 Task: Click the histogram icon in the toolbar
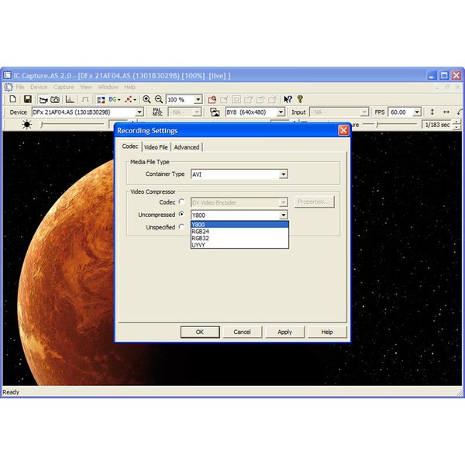(70, 99)
